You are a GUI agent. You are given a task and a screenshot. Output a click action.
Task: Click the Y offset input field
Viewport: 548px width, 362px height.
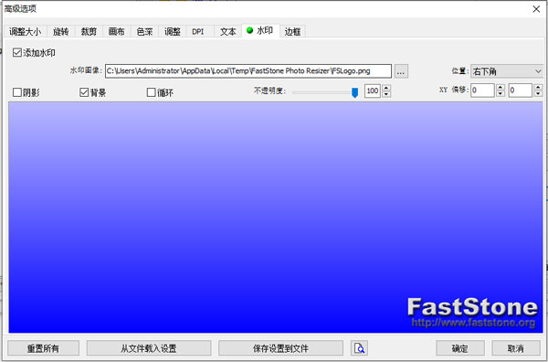(520, 90)
